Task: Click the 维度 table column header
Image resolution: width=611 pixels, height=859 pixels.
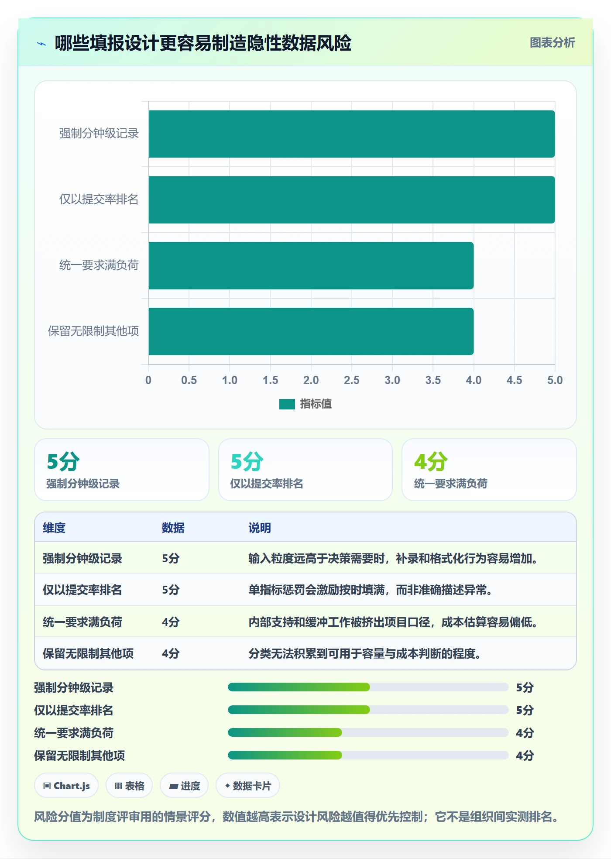Action: (54, 528)
